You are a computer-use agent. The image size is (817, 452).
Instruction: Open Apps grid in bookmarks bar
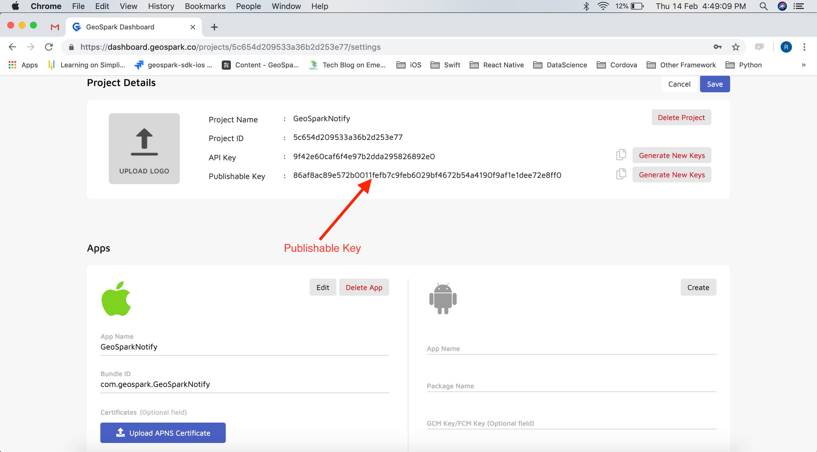tap(23, 65)
